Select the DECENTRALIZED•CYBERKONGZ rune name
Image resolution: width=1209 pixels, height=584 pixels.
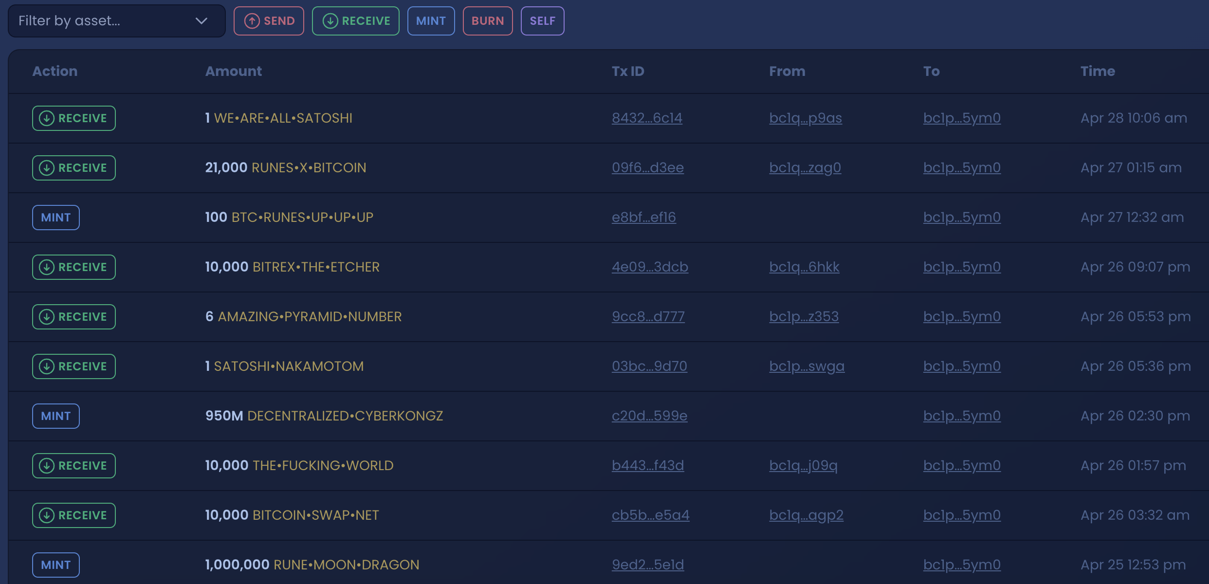click(346, 416)
